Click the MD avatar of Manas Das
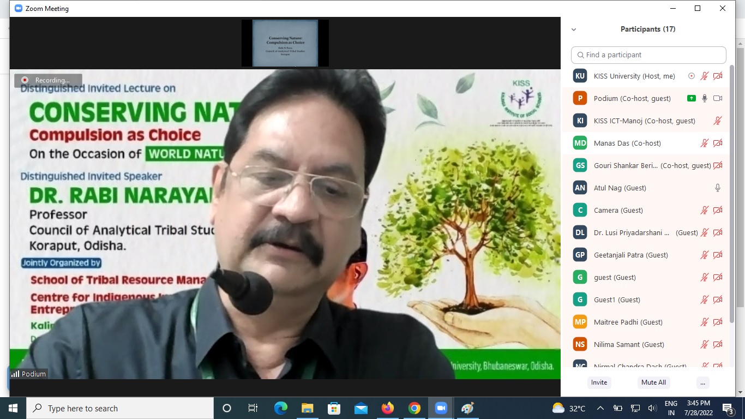The width and height of the screenshot is (745, 419). [580, 143]
